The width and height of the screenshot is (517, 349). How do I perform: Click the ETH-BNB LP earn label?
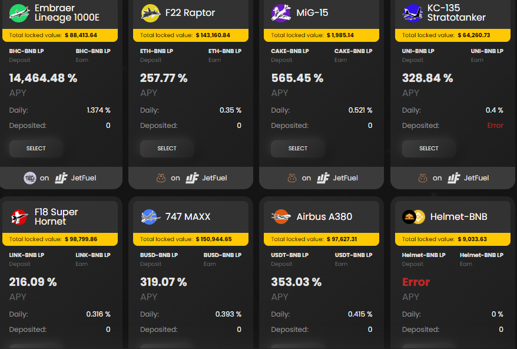coord(225,51)
